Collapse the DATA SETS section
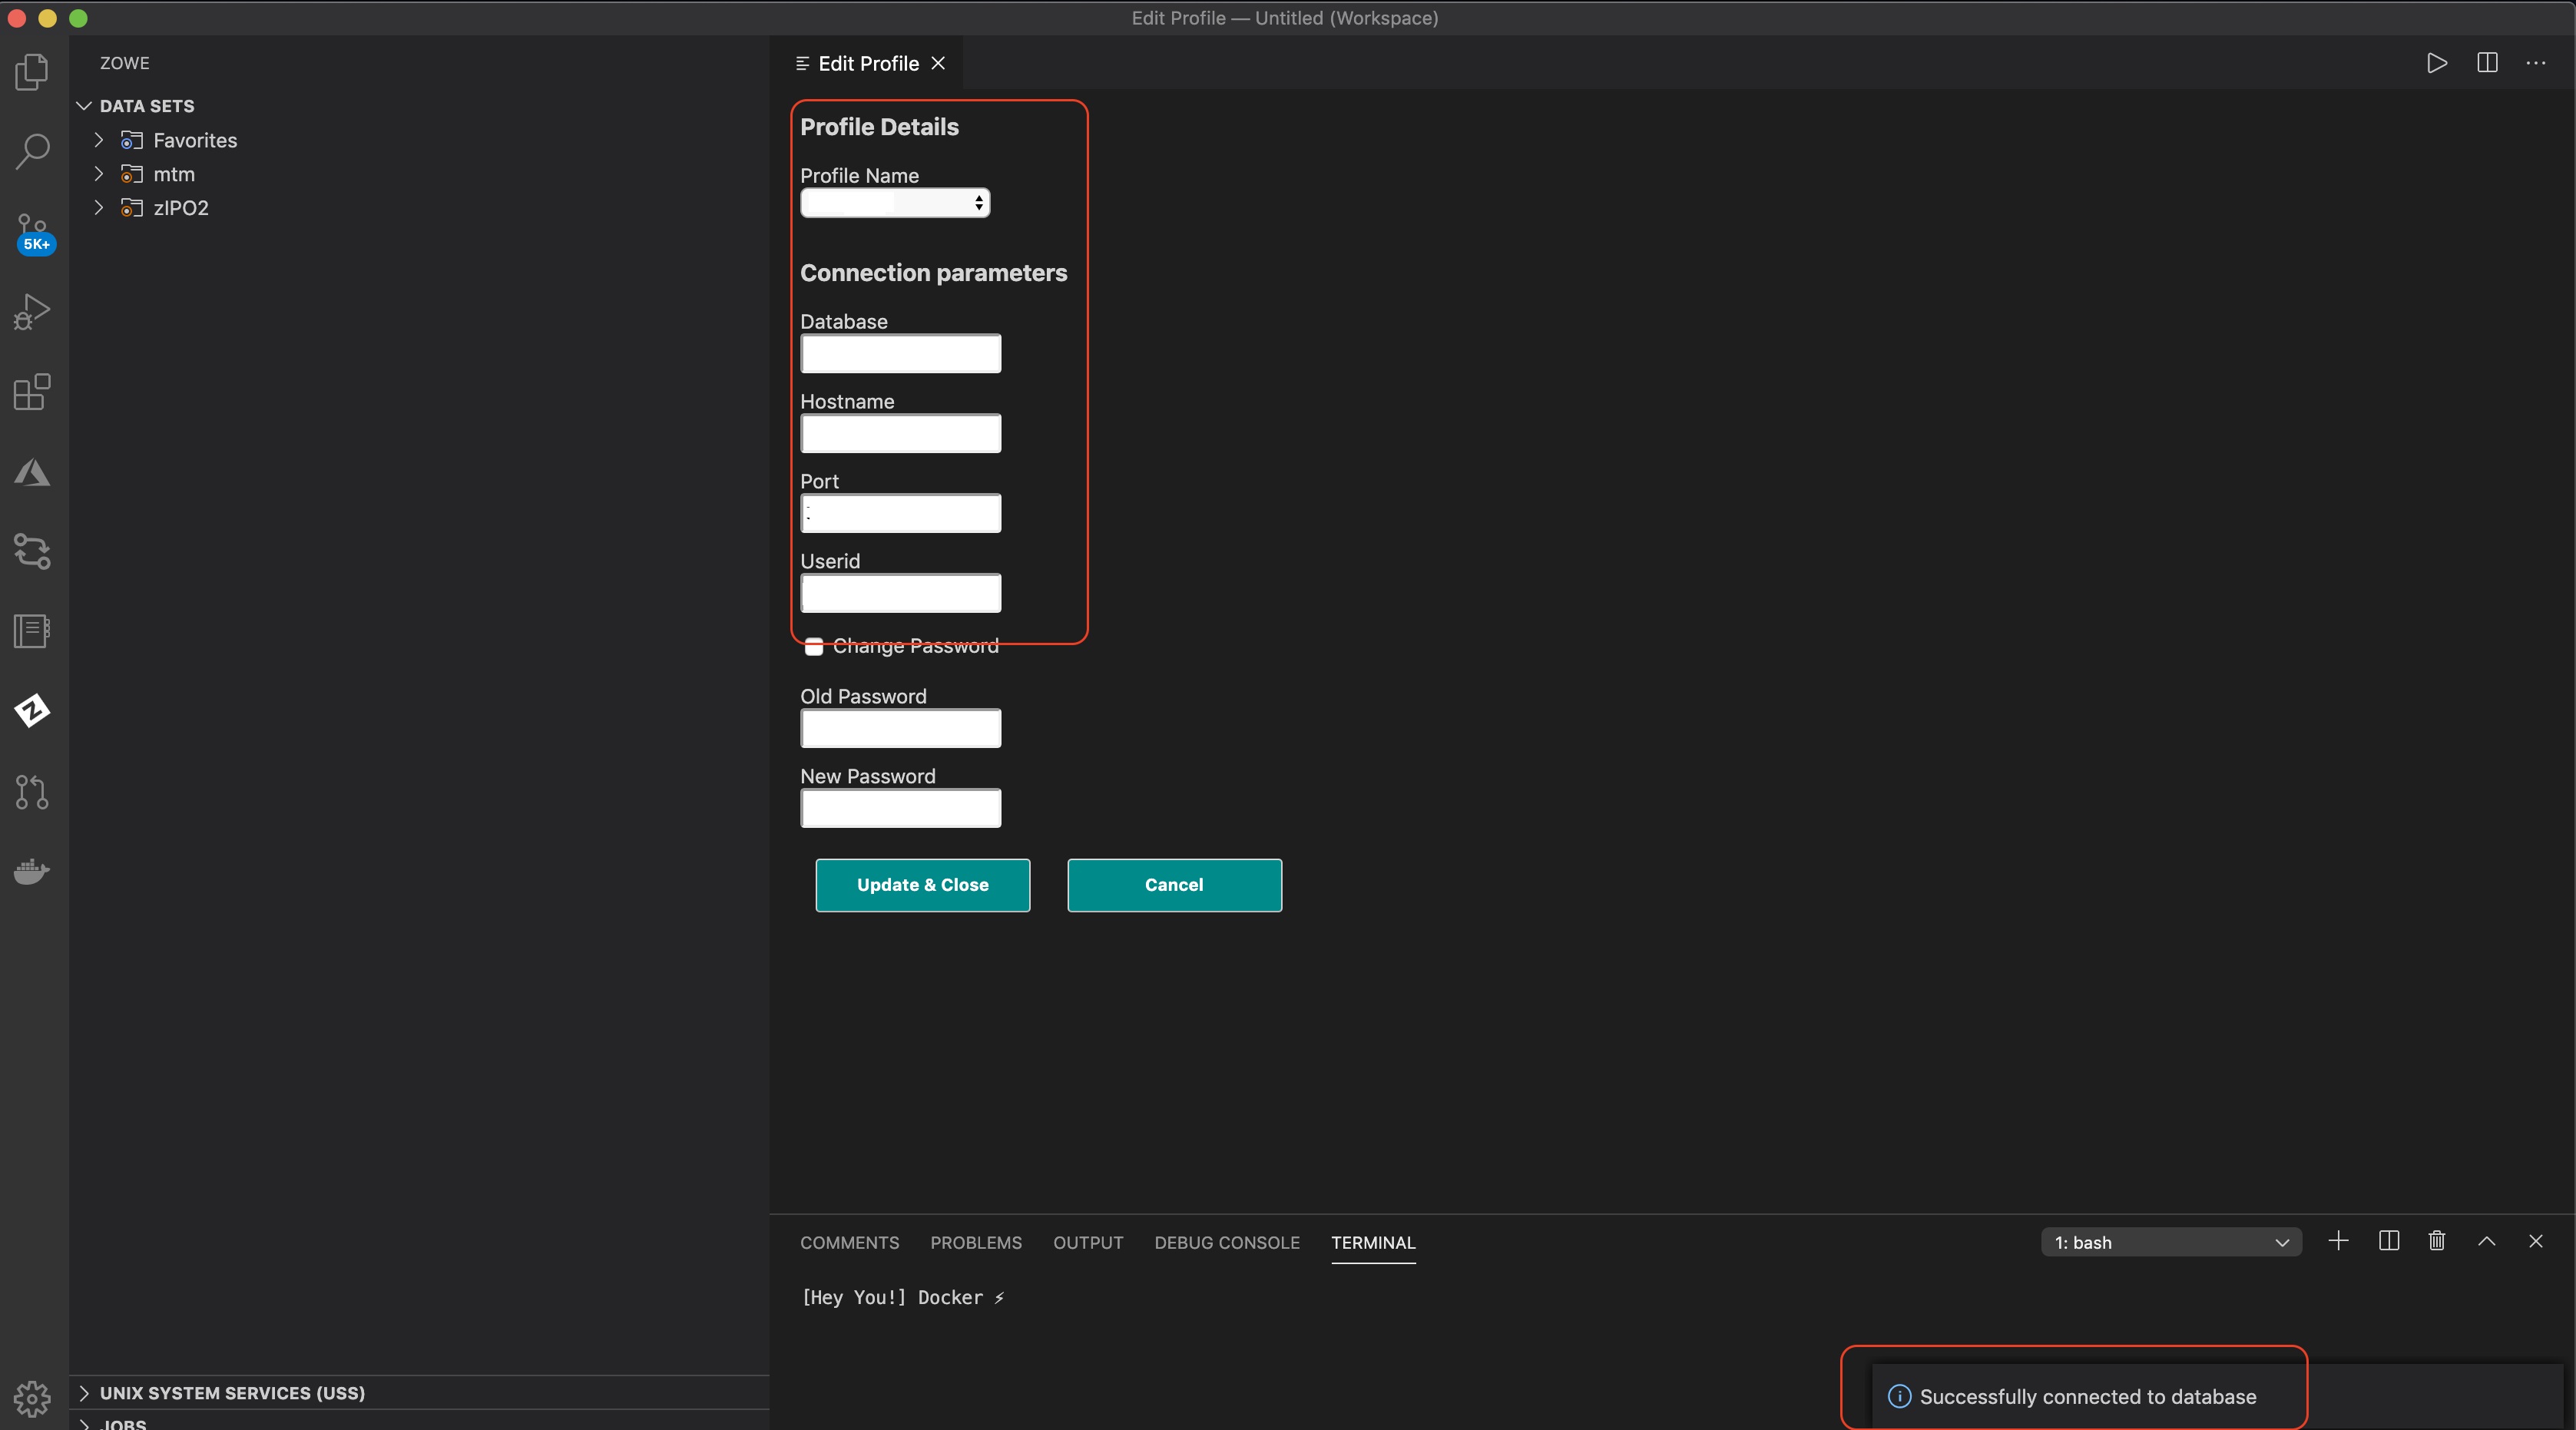The image size is (2576, 1430). point(82,106)
